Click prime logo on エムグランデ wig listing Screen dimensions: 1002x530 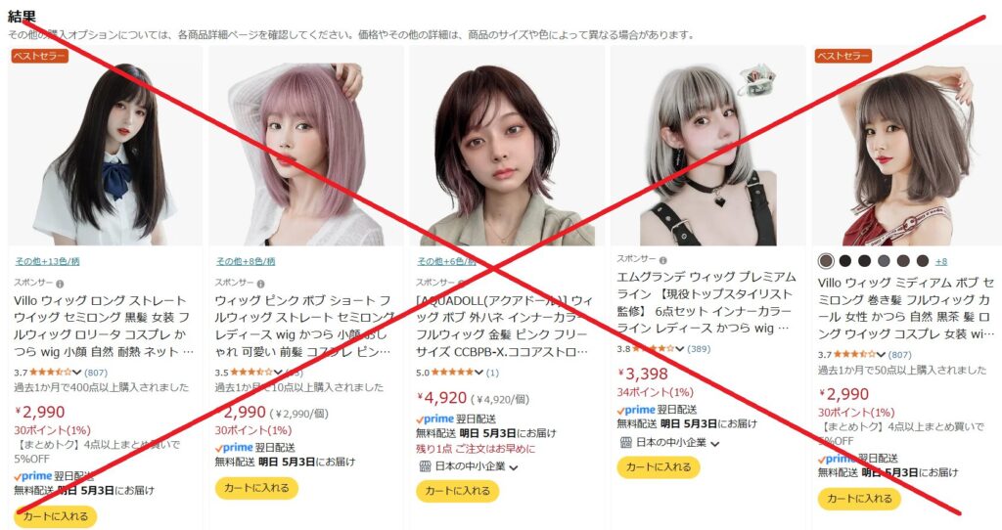636,410
